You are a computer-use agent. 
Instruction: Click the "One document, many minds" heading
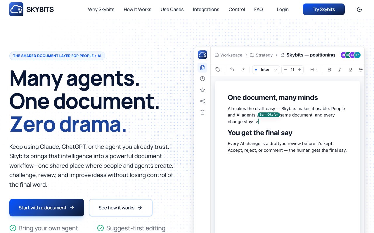pos(273,98)
